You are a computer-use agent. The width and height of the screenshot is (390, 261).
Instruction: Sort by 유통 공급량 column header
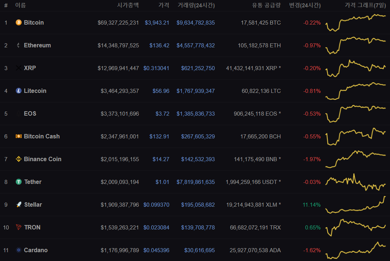[x=266, y=5]
